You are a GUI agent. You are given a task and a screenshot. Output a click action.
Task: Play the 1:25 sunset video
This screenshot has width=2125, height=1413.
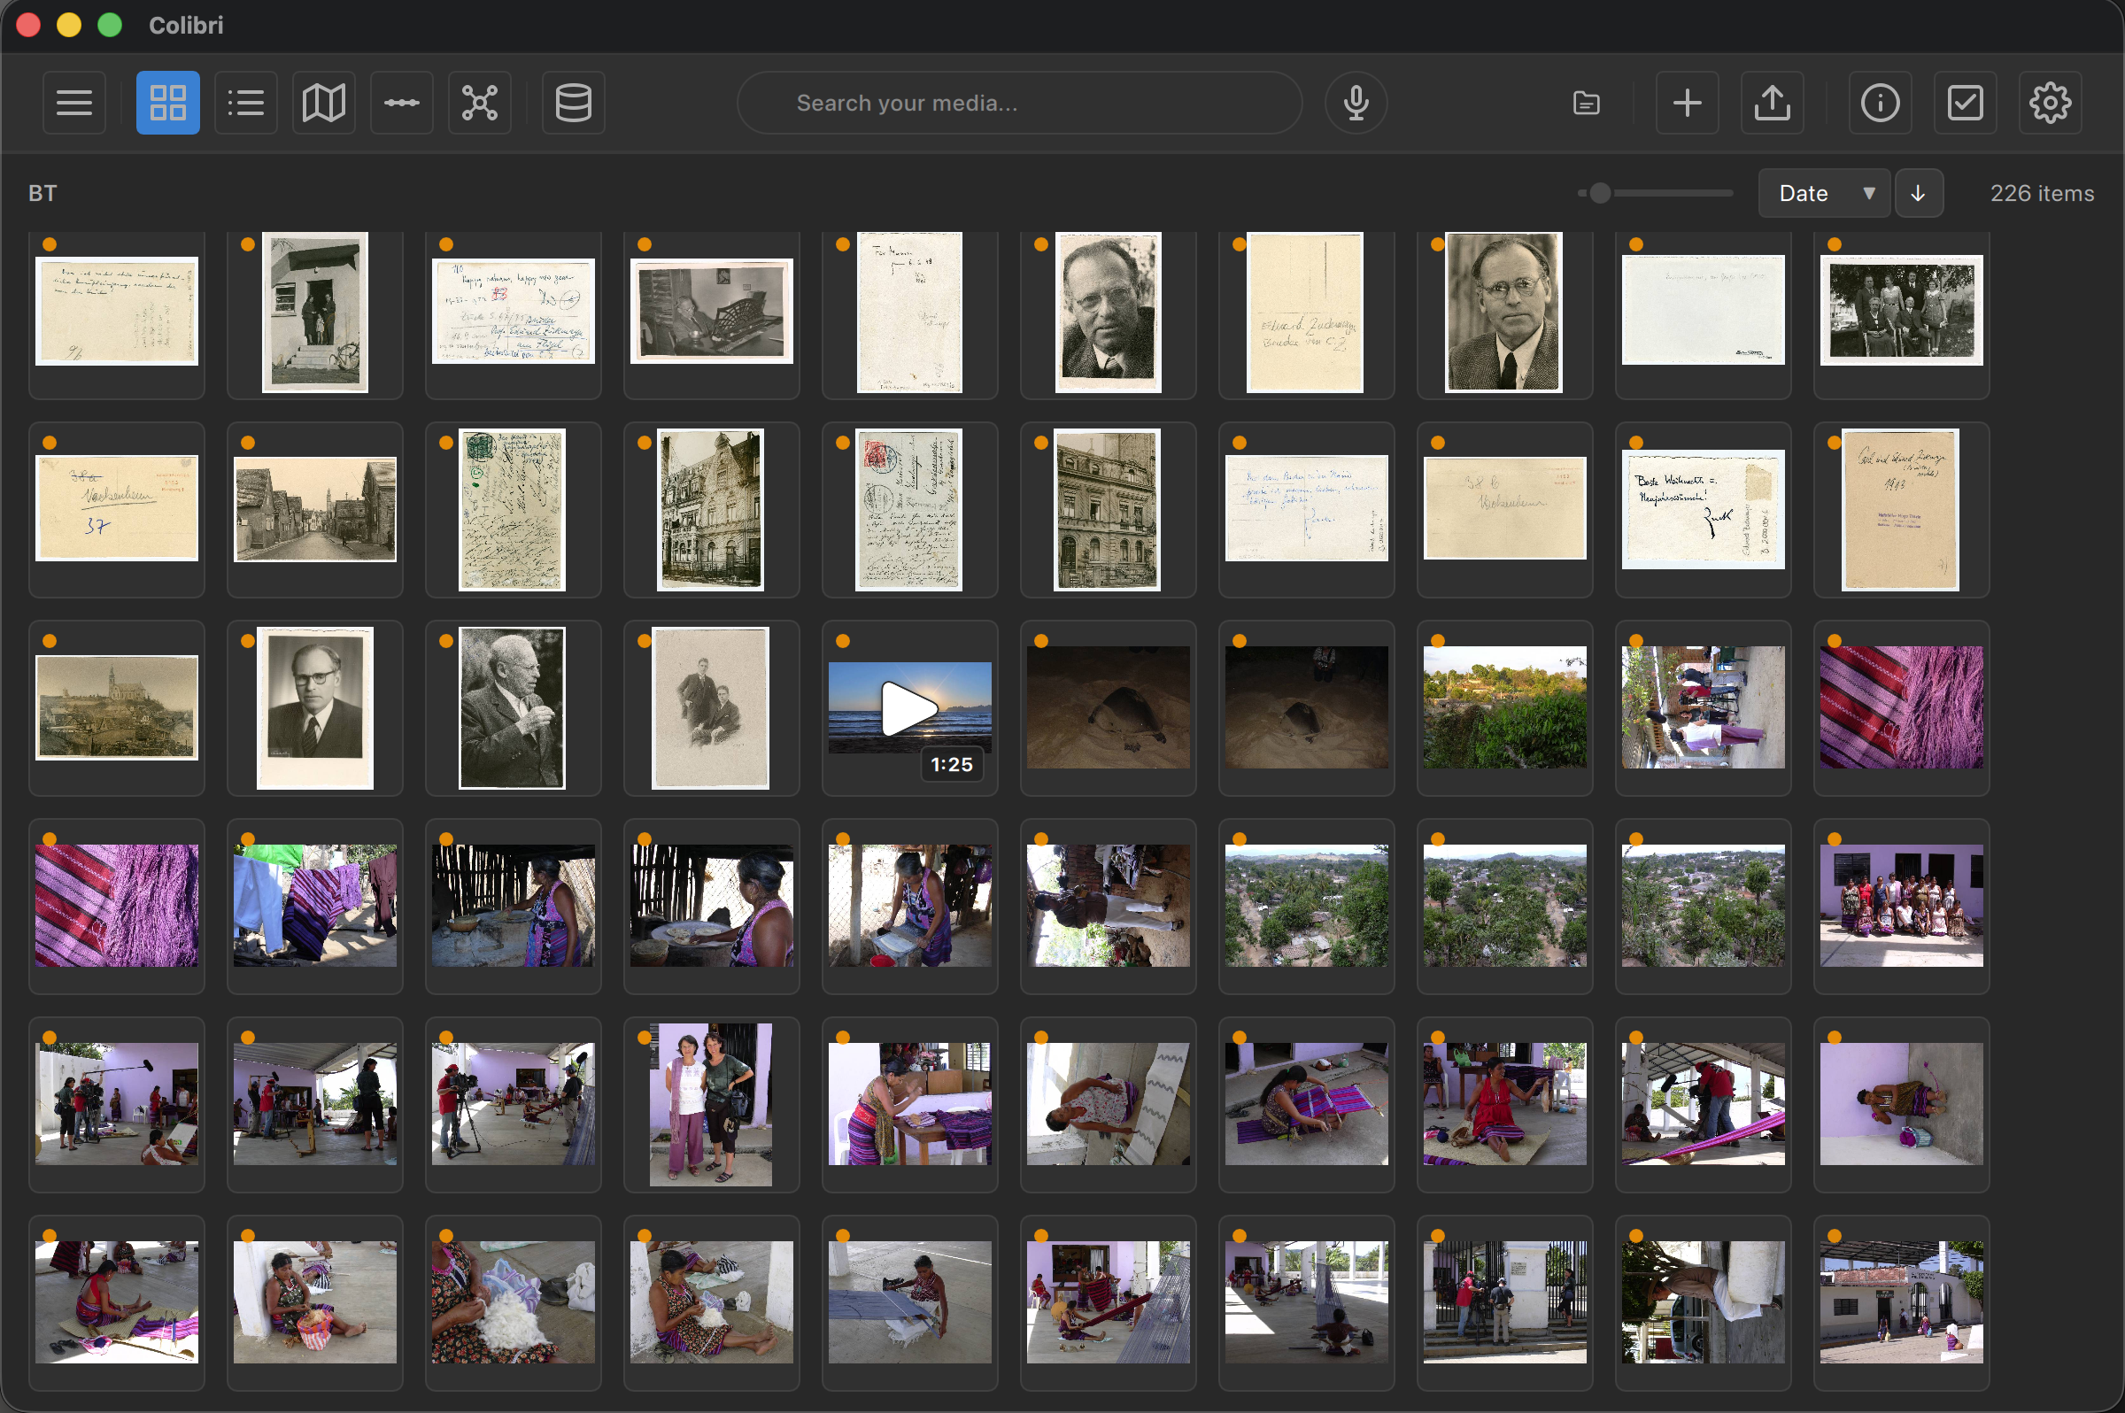coord(908,708)
